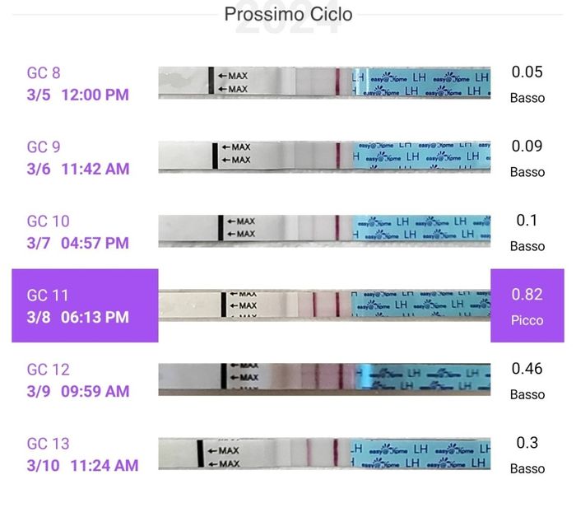Tap the 3/10 11:24 AM timestamp
This screenshot has height=512, width=576.
[x=82, y=465]
